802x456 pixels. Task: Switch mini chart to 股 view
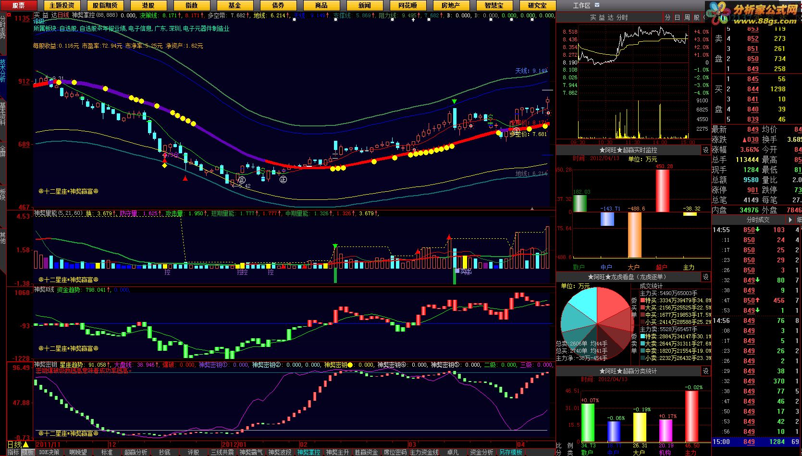(696, 17)
